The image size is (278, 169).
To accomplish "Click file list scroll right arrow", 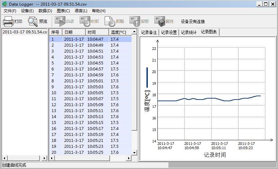I will [x=44, y=158].
